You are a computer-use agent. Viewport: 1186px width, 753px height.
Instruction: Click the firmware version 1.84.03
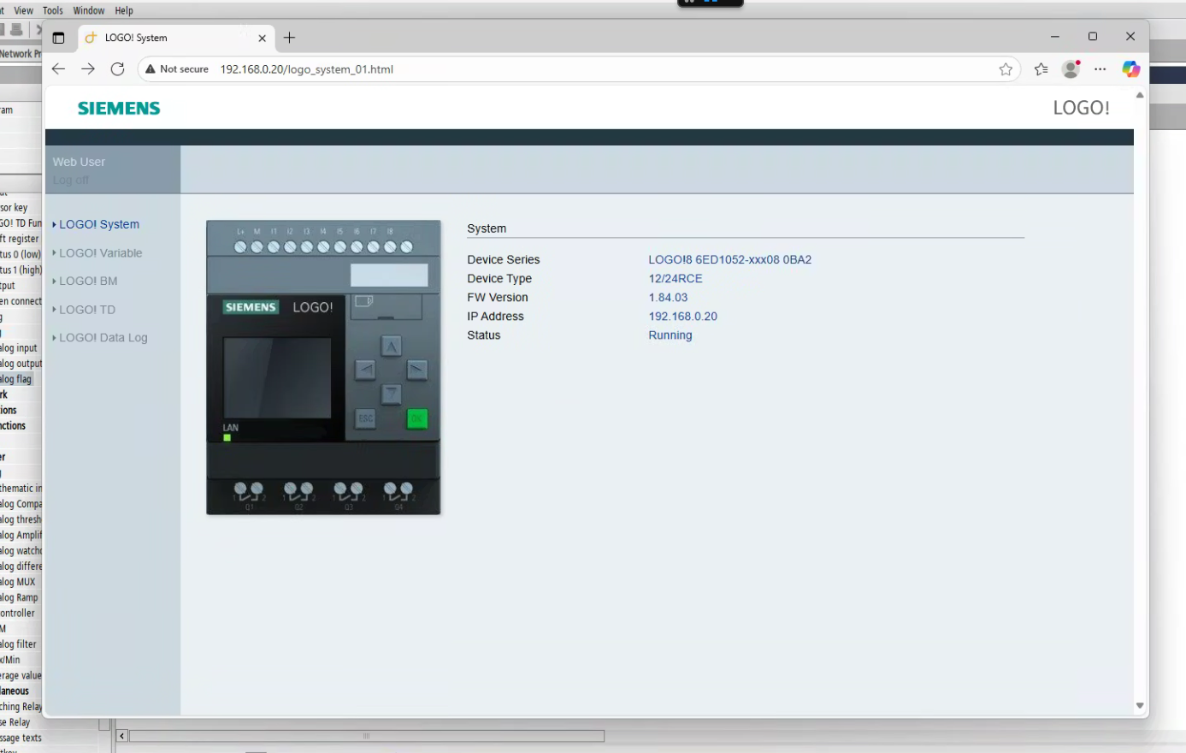tap(668, 297)
